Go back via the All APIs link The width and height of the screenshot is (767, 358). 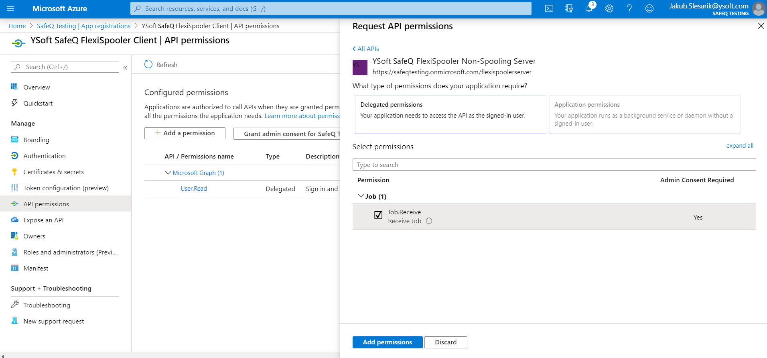click(366, 49)
